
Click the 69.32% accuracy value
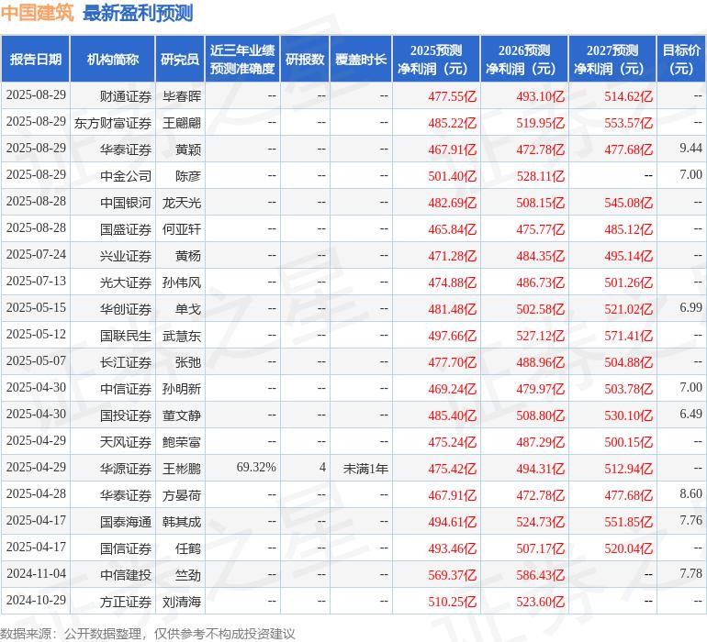[256, 467]
